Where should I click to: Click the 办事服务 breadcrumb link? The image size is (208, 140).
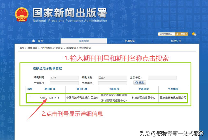[32, 48]
